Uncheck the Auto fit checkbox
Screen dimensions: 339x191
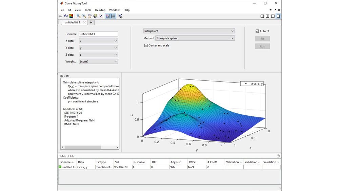(x=257, y=31)
